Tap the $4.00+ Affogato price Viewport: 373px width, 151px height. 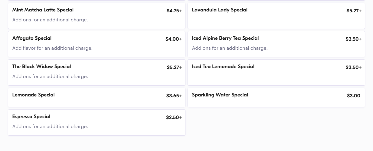(173, 39)
